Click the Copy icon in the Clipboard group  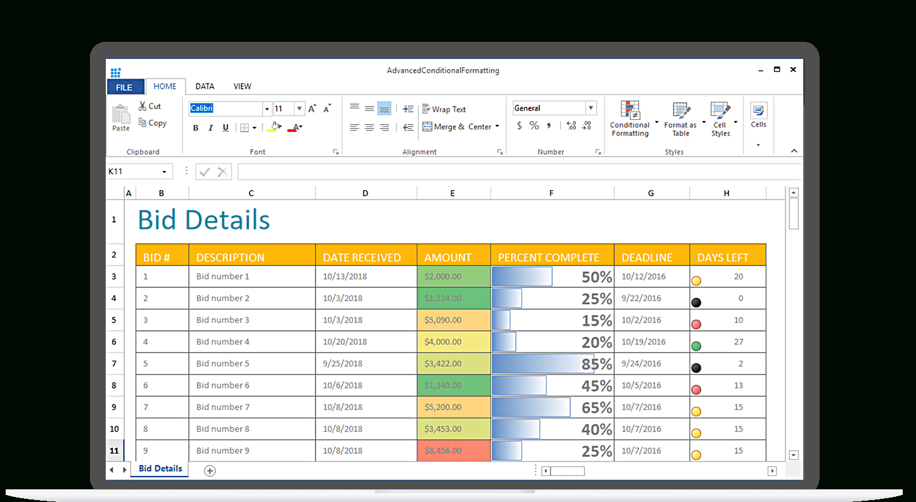(x=152, y=123)
